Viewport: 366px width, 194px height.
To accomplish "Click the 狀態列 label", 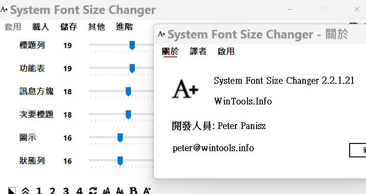I will [x=32, y=161].
